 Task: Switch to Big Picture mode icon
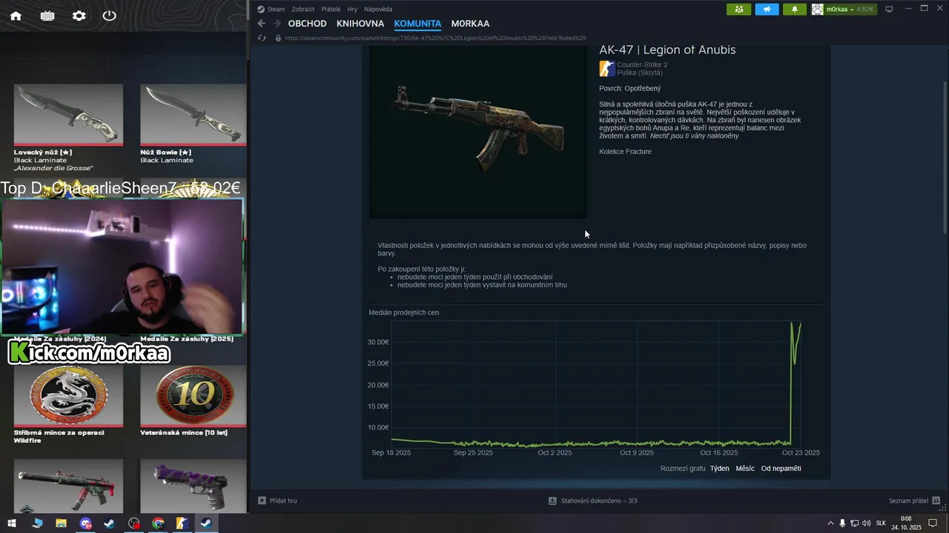889,9
